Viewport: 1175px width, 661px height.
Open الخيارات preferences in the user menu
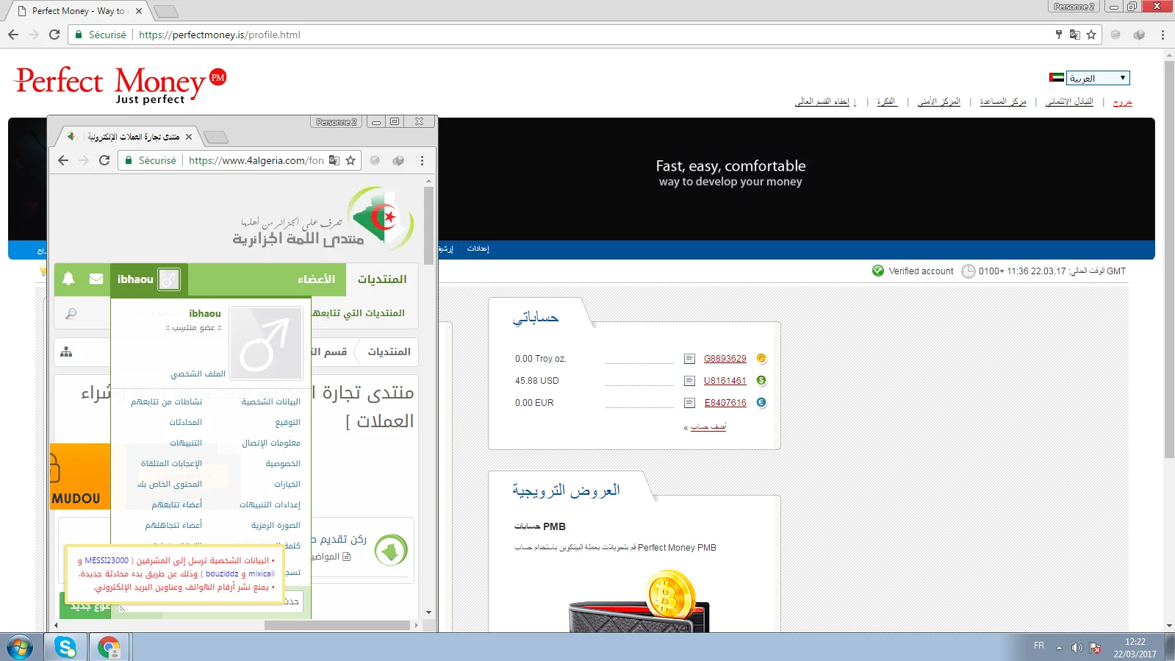pos(287,484)
